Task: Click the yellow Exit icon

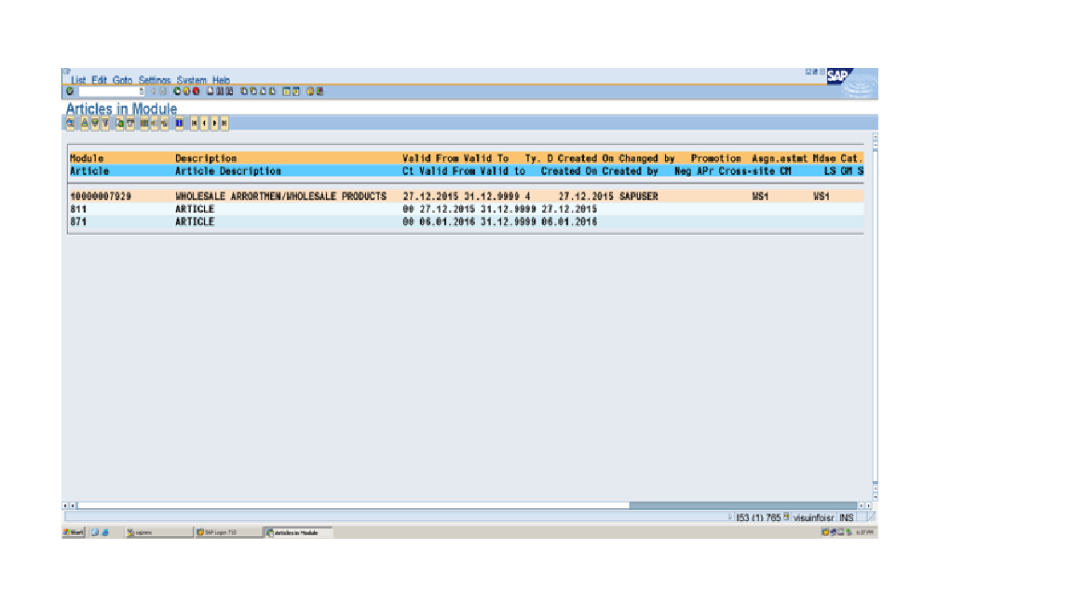Action: (x=185, y=91)
